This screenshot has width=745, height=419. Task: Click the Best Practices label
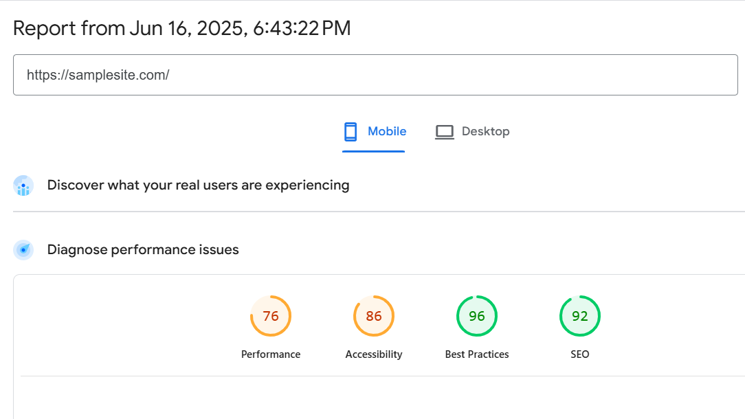(x=477, y=354)
